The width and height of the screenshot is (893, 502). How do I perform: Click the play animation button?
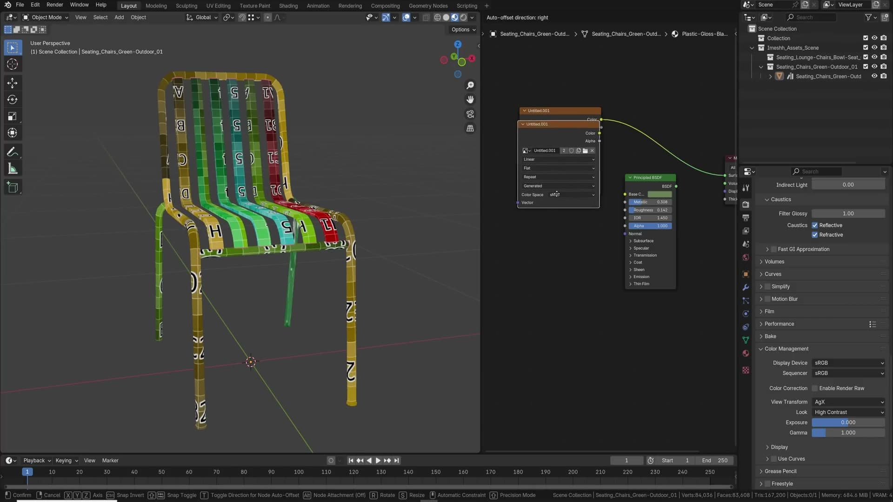tap(378, 461)
